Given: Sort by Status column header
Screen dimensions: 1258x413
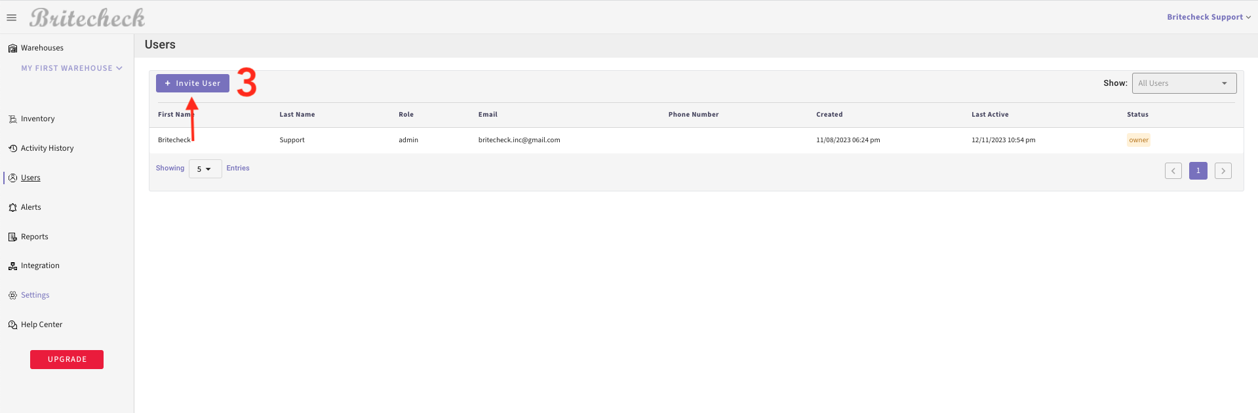Looking at the screenshot, I should [x=1137, y=114].
